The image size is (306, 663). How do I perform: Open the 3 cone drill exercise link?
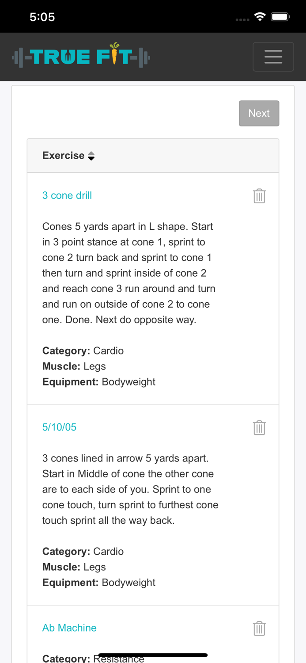67,195
